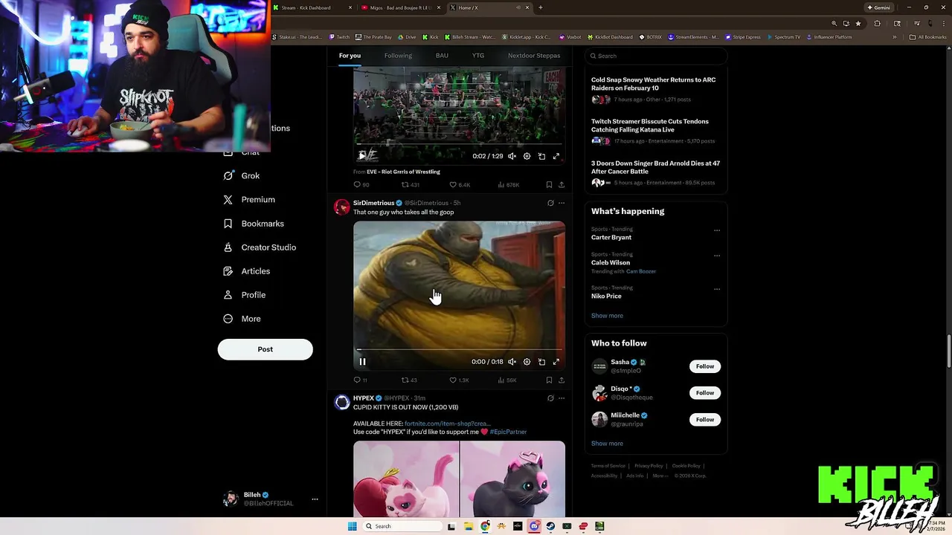This screenshot has width=952, height=535.
Task: Reply to the SirDimetrious post
Action: [360, 380]
